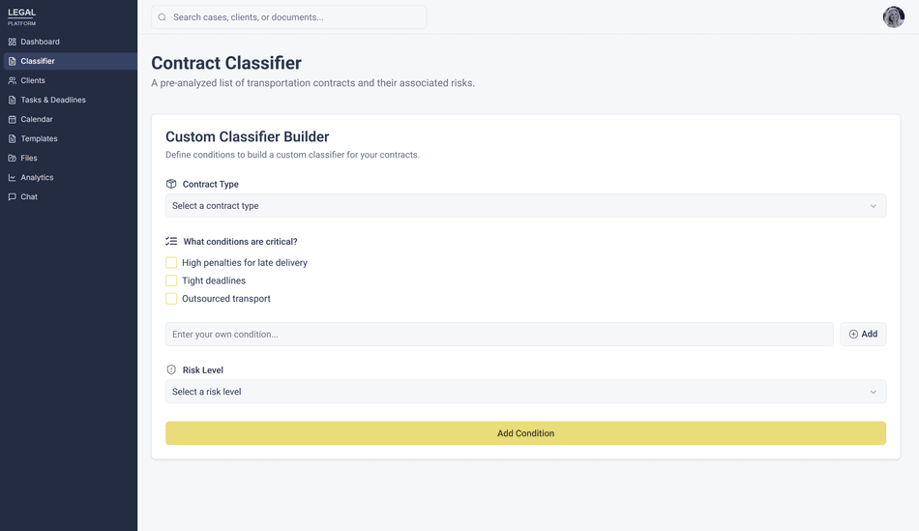Click the Chat speech bubble icon
This screenshot has height=531, width=919.
tap(12, 196)
